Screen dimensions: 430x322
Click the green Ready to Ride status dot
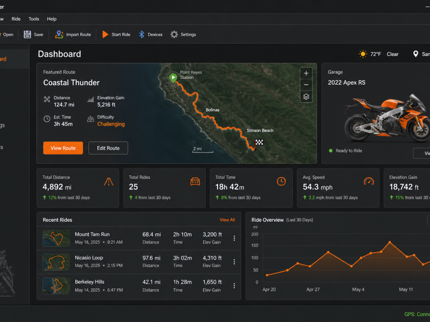pyautogui.click(x=331, y=151)
